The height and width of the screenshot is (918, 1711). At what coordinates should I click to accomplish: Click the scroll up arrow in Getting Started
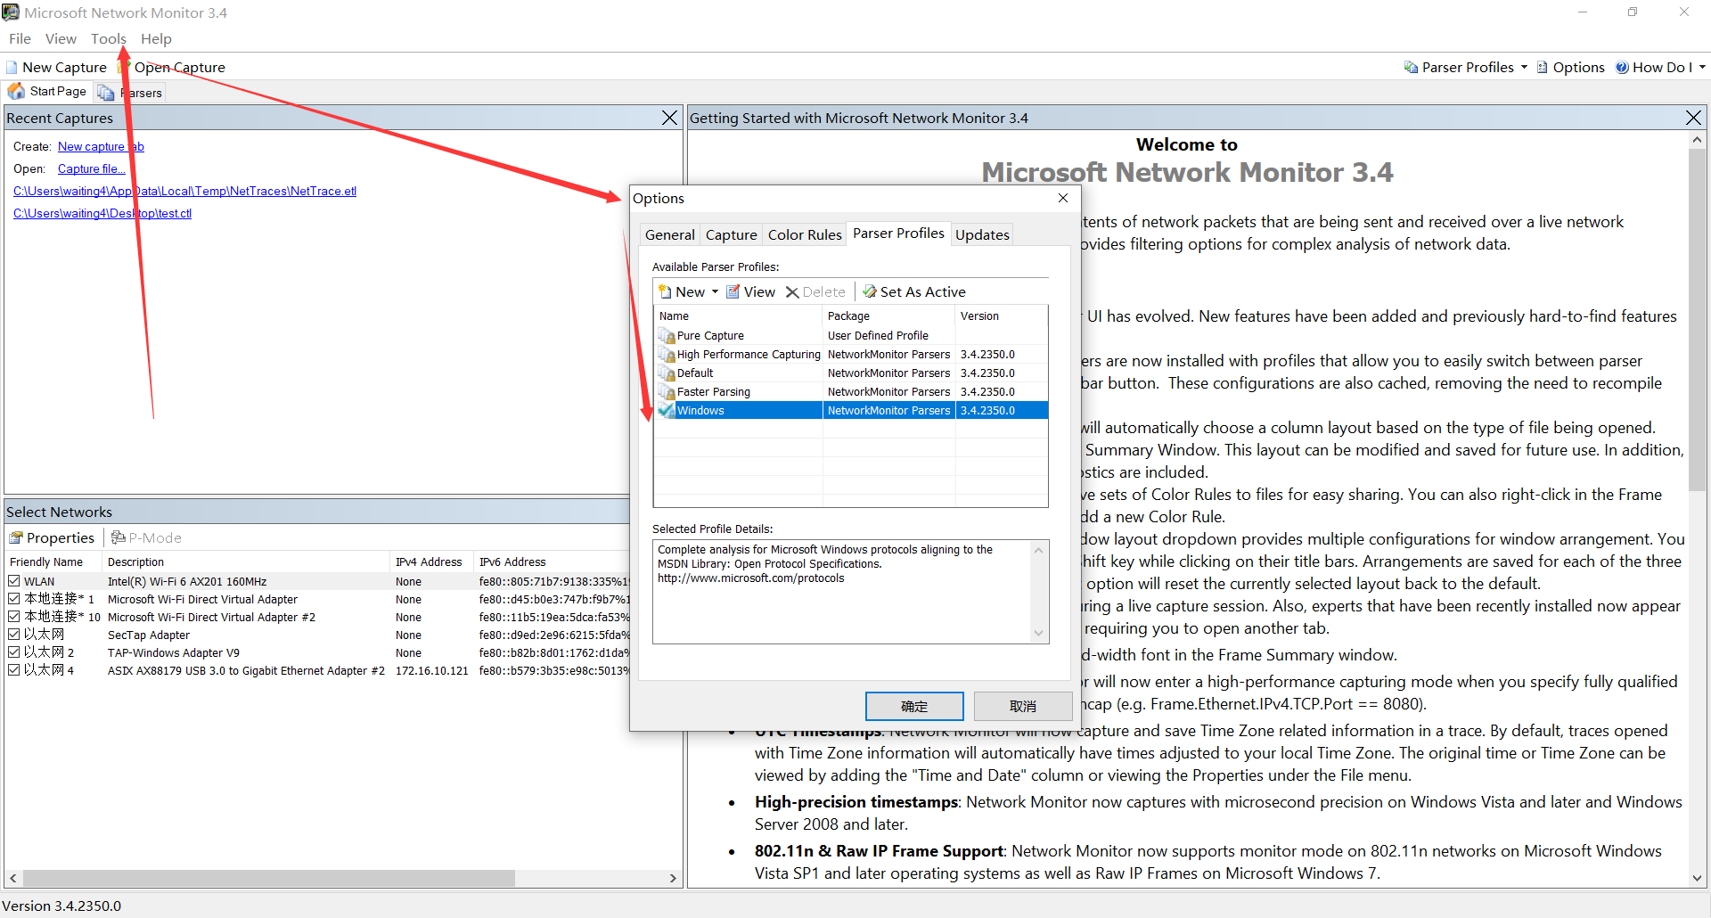(x=1697, y=140)
